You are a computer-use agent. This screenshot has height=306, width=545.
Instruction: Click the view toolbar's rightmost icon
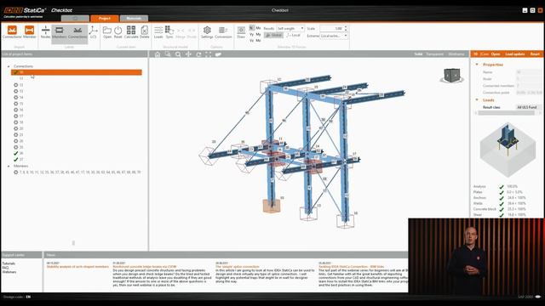click(x=218, y=54)
